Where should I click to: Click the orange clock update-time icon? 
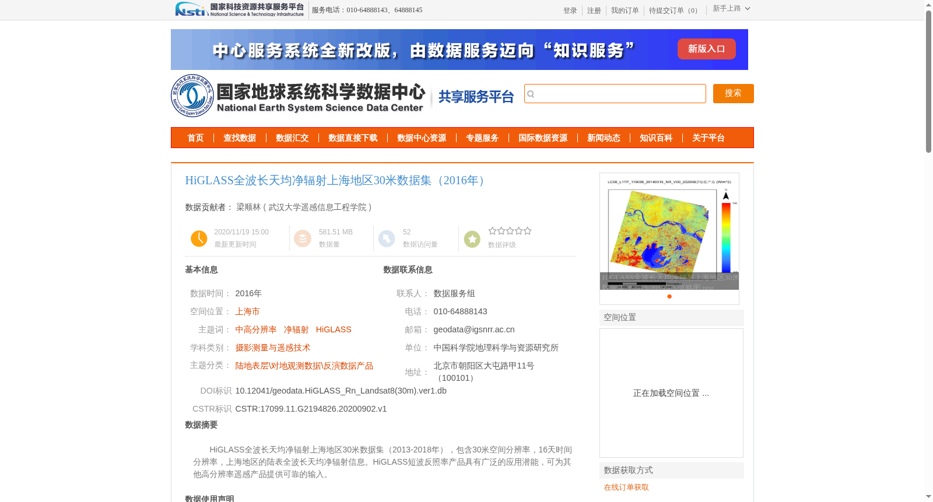click(x=199, y=238)
